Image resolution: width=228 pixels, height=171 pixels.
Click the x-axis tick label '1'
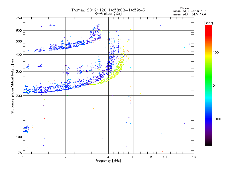[23, 157]
